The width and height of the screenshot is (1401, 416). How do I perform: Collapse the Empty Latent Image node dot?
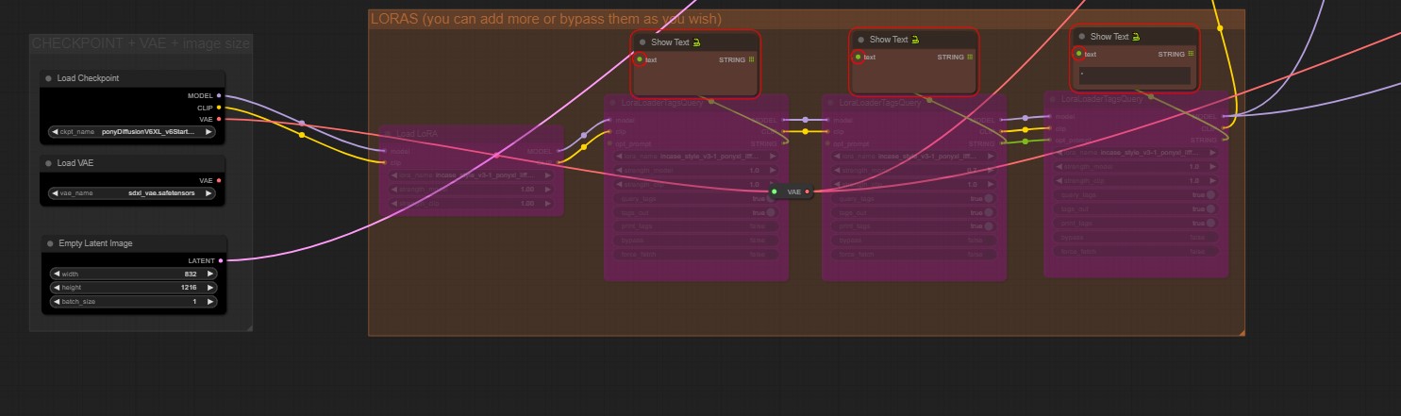pyautogui.click(x=49, y=243)
